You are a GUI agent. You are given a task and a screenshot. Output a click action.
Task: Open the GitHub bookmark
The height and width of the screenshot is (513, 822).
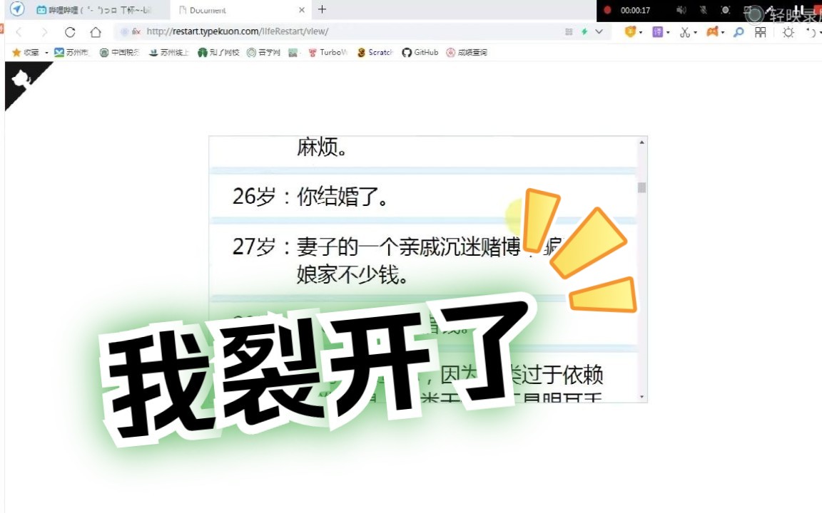(420, 52)
